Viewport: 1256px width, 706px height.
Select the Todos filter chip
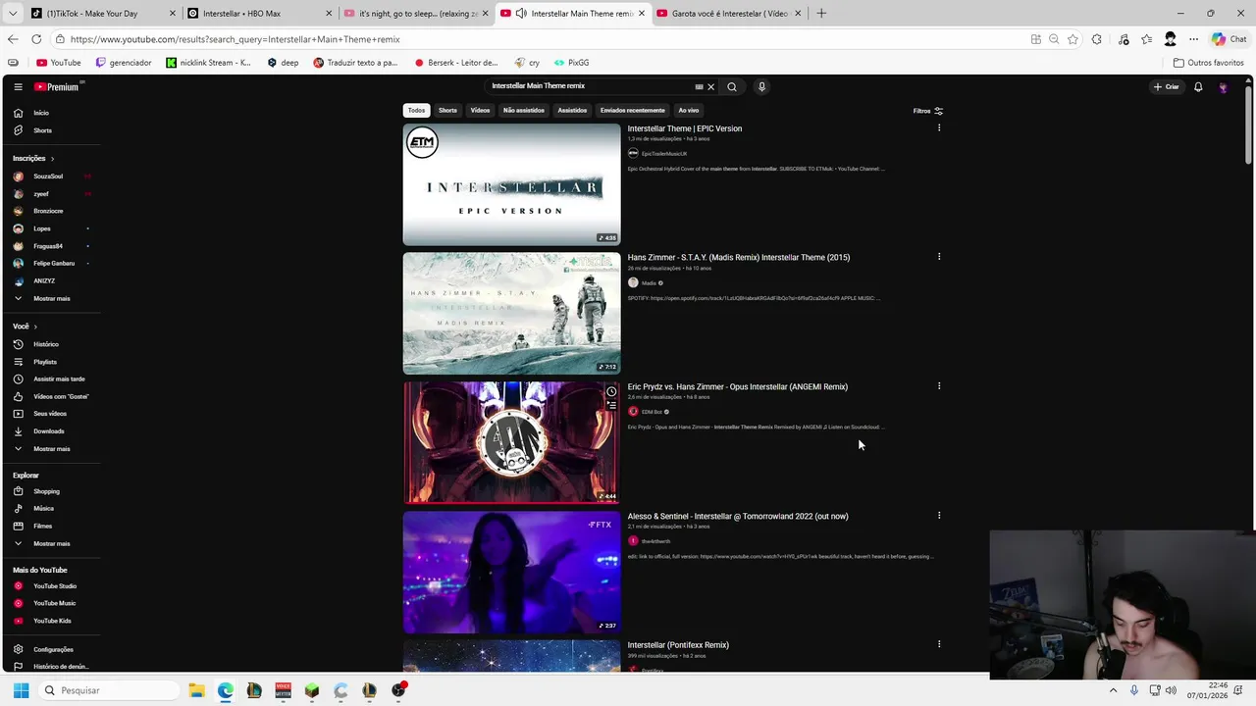point(417,111)
